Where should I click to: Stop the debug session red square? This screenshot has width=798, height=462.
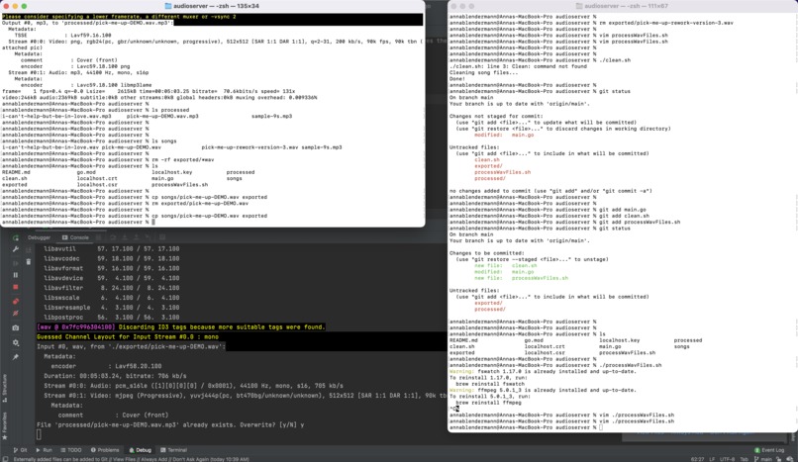[x=15, y=287]
